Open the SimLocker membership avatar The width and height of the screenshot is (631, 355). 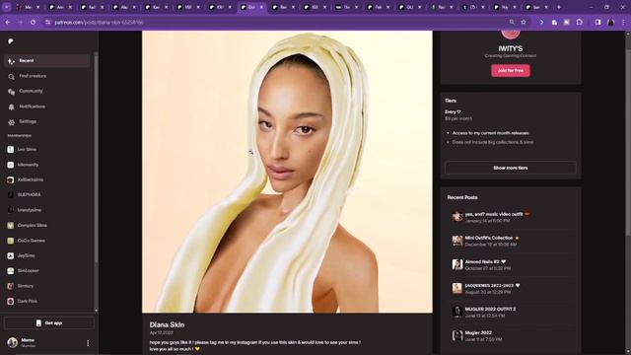point(11,271)
